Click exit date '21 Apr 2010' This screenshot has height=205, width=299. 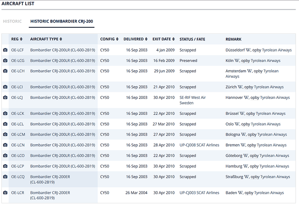pyautogui.click(x=164, y=87)
